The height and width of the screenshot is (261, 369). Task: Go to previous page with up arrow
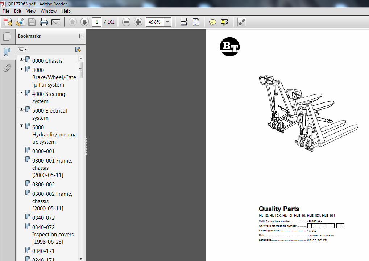[x=72, y=22]
